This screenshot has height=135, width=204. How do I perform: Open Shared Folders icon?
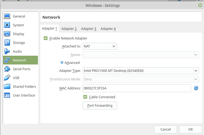coord(7,87)
